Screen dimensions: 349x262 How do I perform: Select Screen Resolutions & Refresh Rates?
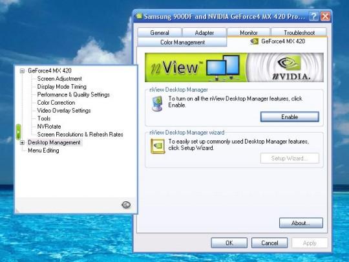pos(80,135)
